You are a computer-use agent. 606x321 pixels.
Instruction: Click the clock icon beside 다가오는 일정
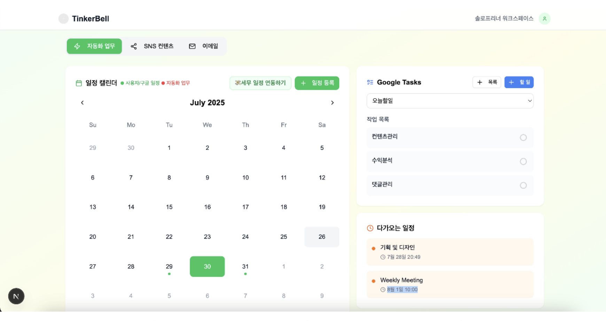[370, 228]
